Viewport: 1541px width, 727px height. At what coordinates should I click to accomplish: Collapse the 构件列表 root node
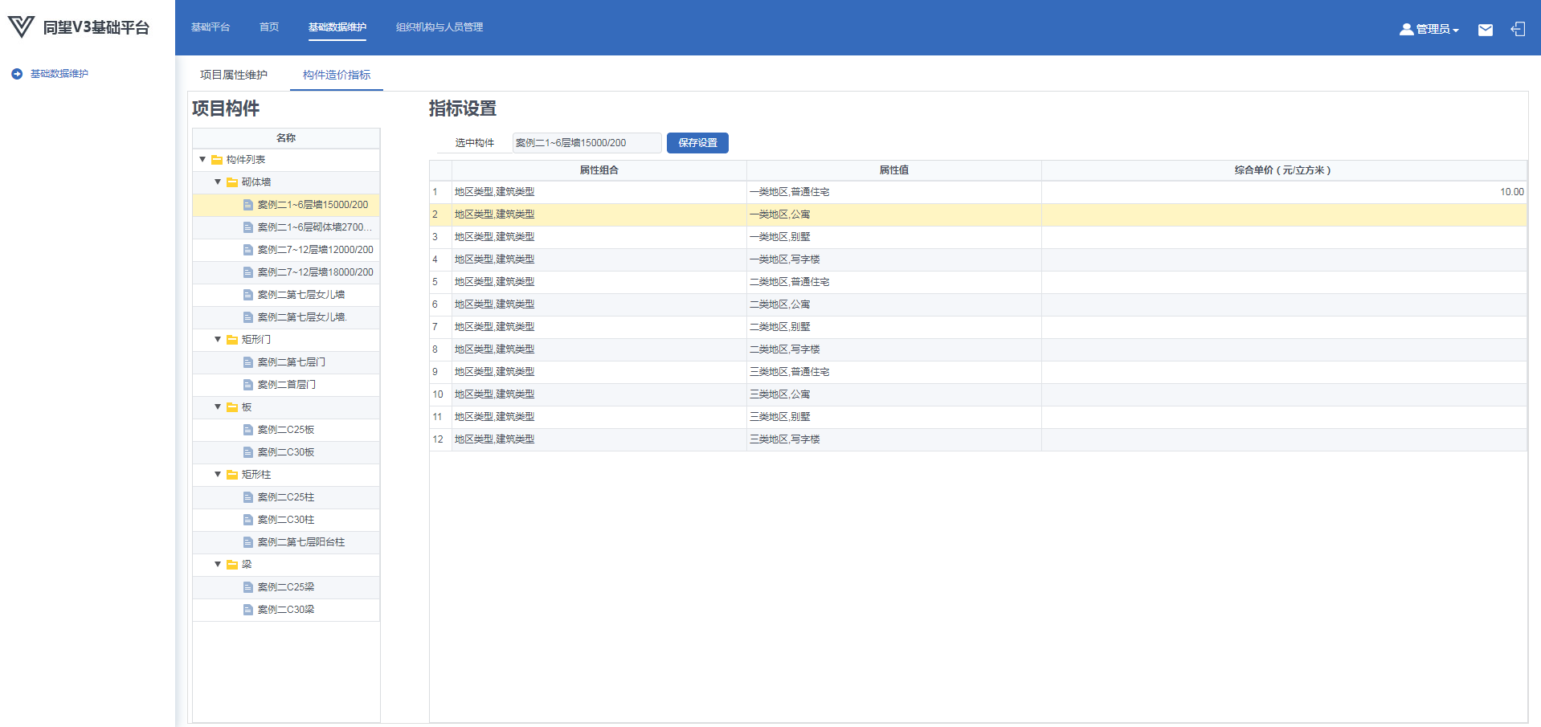tap(202, 160)
